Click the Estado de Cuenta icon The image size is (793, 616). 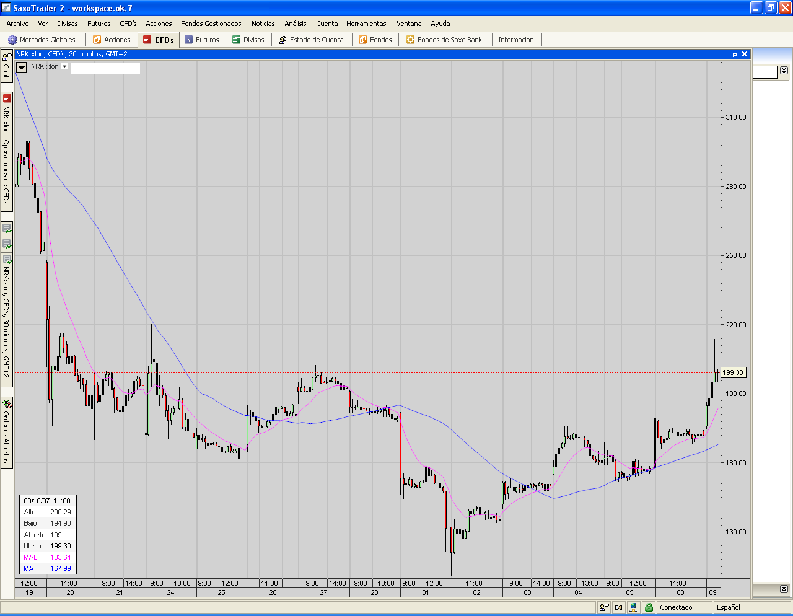(x=283, y=40)
